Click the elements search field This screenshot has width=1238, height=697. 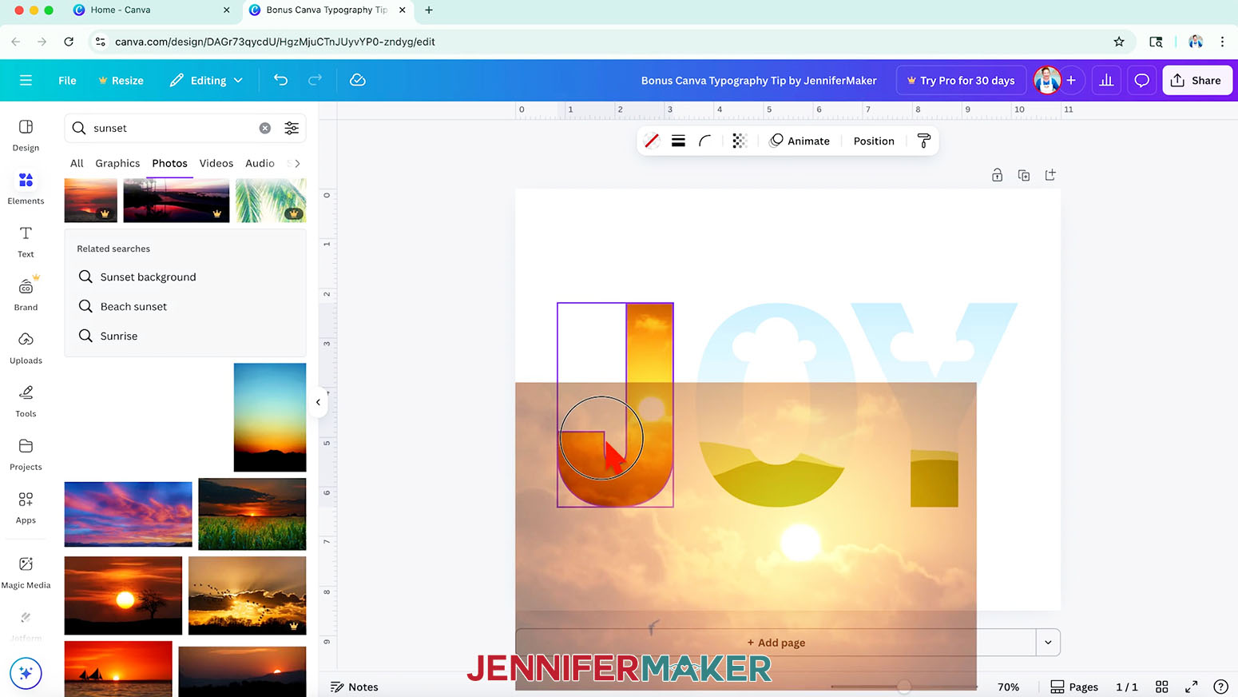(x=172, y=128)
